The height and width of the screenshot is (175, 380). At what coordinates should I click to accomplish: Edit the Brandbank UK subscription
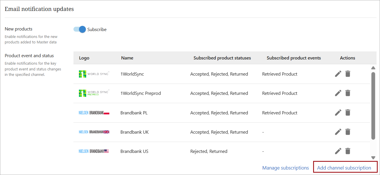[x=338, y=132]
